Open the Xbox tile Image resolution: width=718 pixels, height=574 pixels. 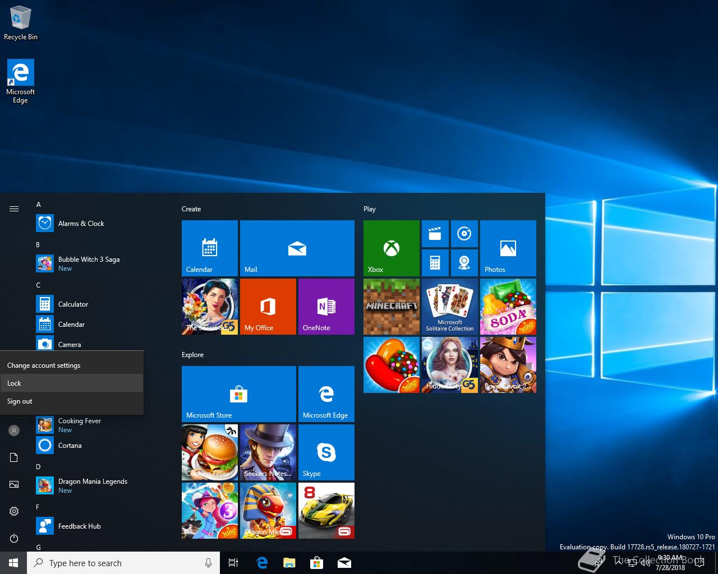pos(392,248)
